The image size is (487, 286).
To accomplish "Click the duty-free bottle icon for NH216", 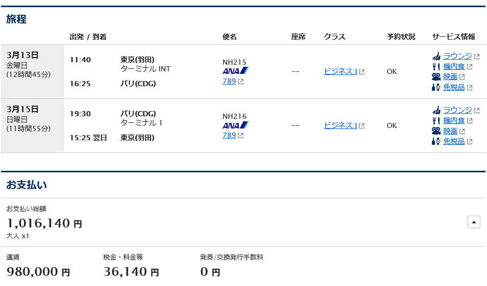I will [436, 141].
